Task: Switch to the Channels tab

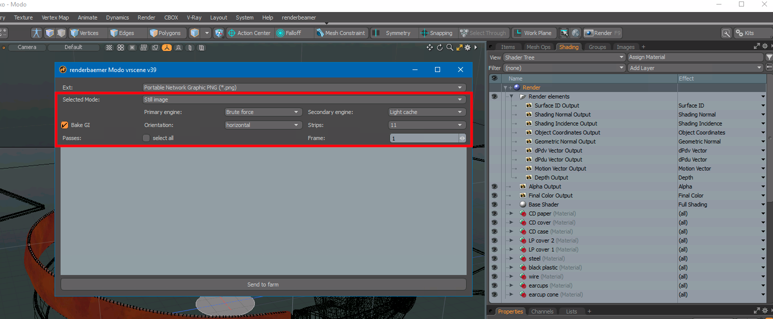Action: [x=542, y=311]
